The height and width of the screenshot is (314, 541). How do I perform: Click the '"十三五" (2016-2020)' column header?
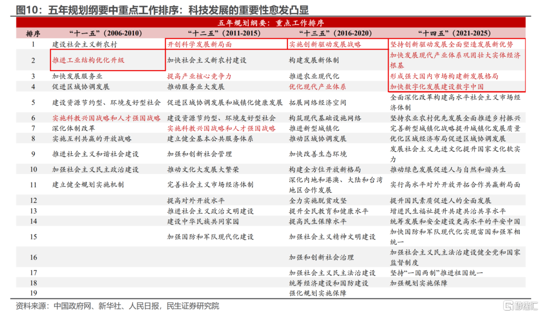[335, 34]
